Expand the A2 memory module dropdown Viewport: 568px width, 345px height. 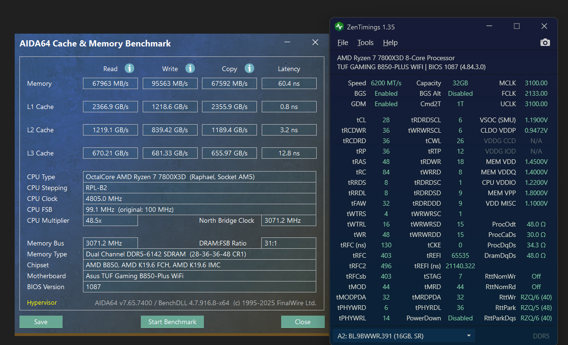(404, 336)
